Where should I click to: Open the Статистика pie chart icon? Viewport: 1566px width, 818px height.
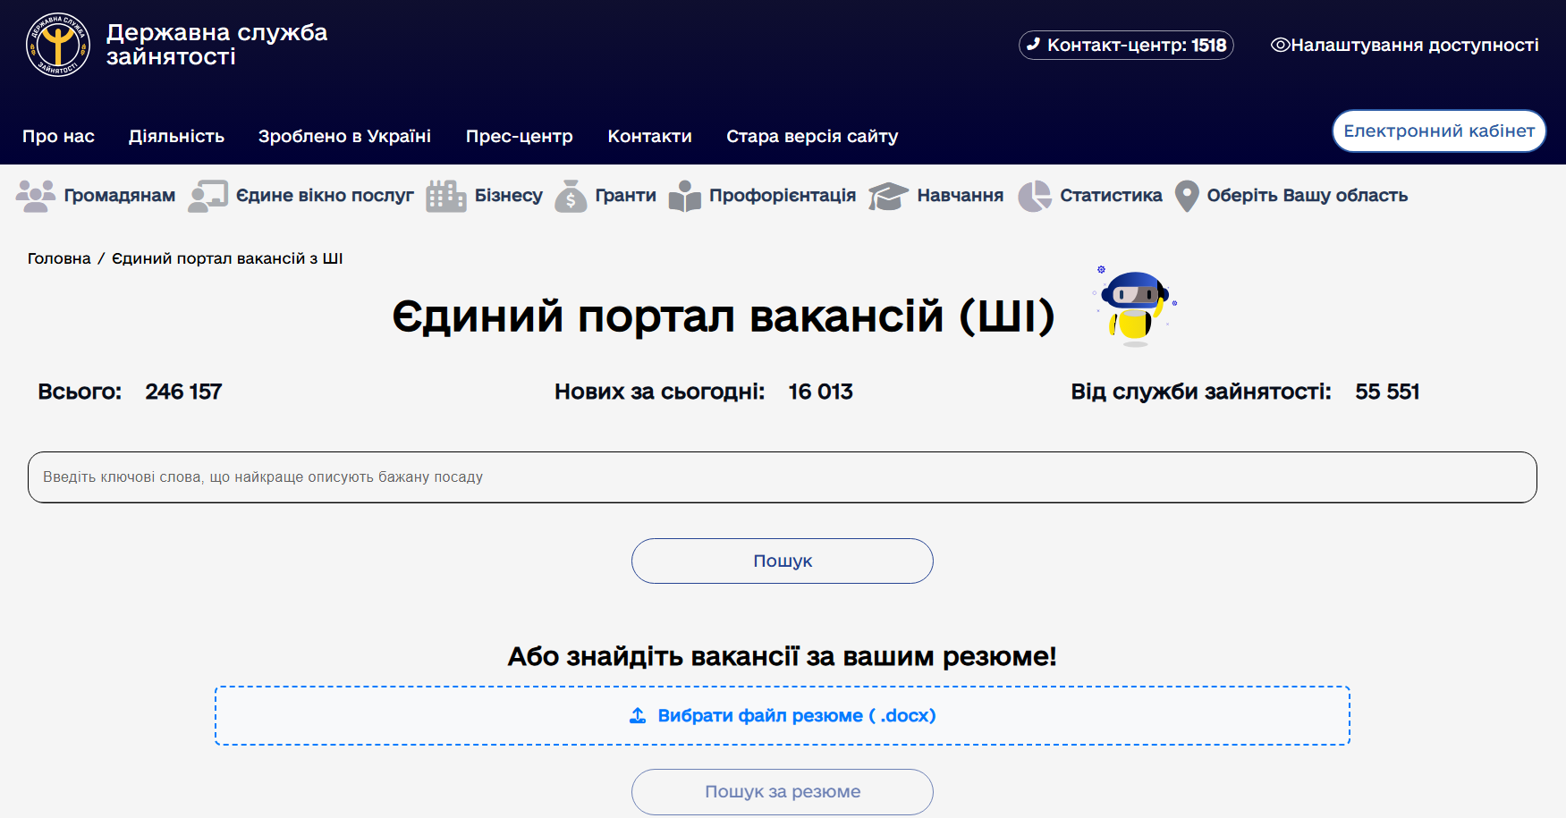point(1035,195)
